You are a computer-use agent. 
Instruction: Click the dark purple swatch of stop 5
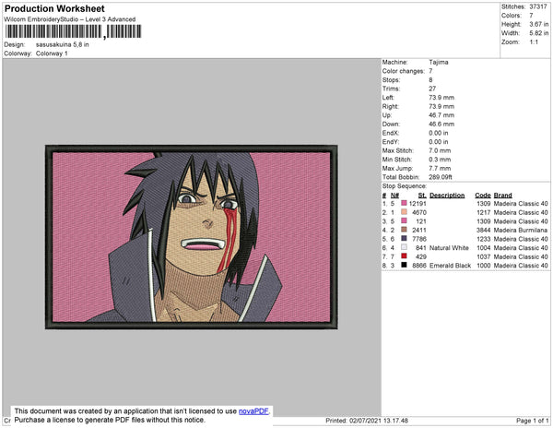[404, 239]
